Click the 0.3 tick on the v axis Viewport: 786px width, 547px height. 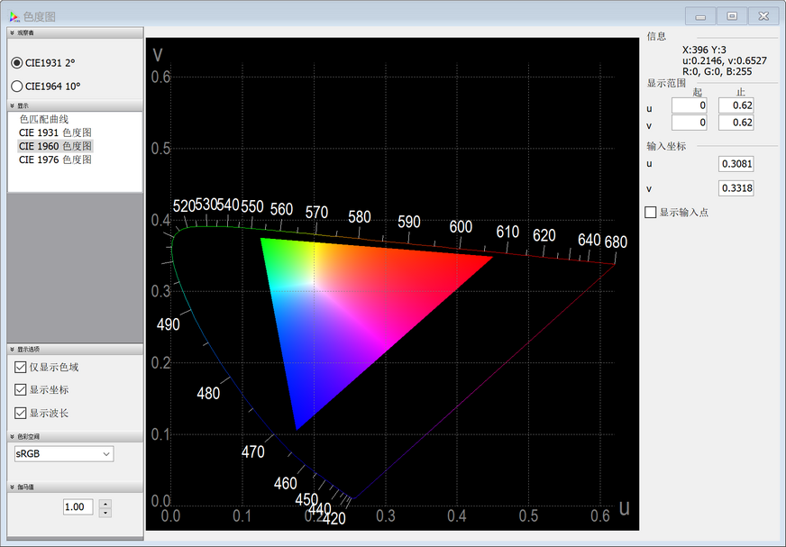pos(160,291)
